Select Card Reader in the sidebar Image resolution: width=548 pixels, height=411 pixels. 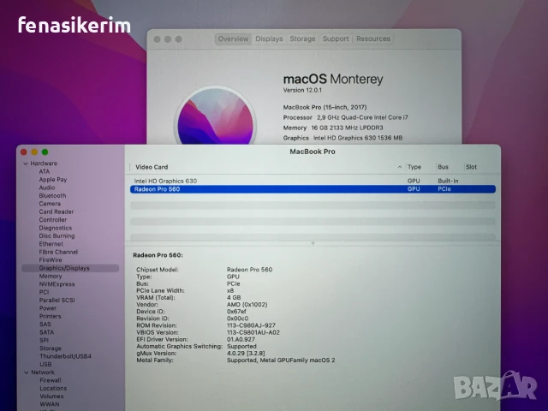[x=57, y=211]
